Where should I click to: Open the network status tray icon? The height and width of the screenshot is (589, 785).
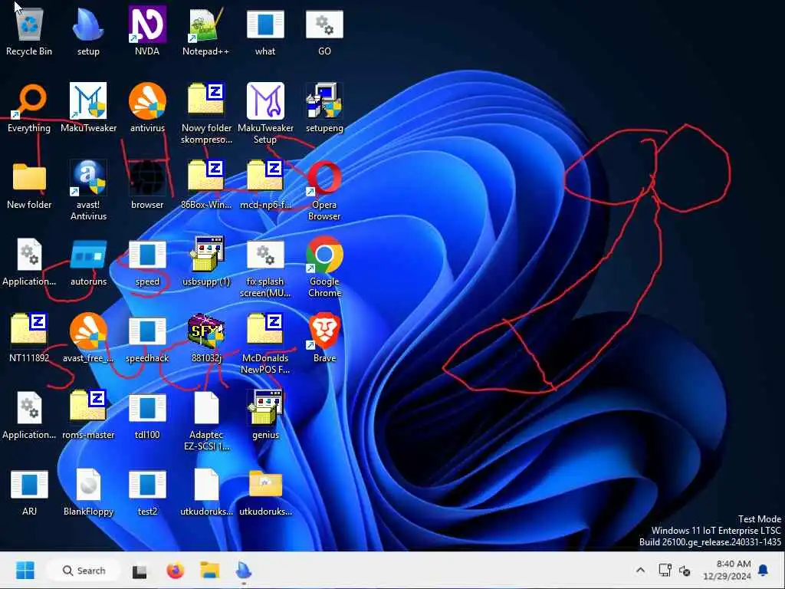click(665, 570)
